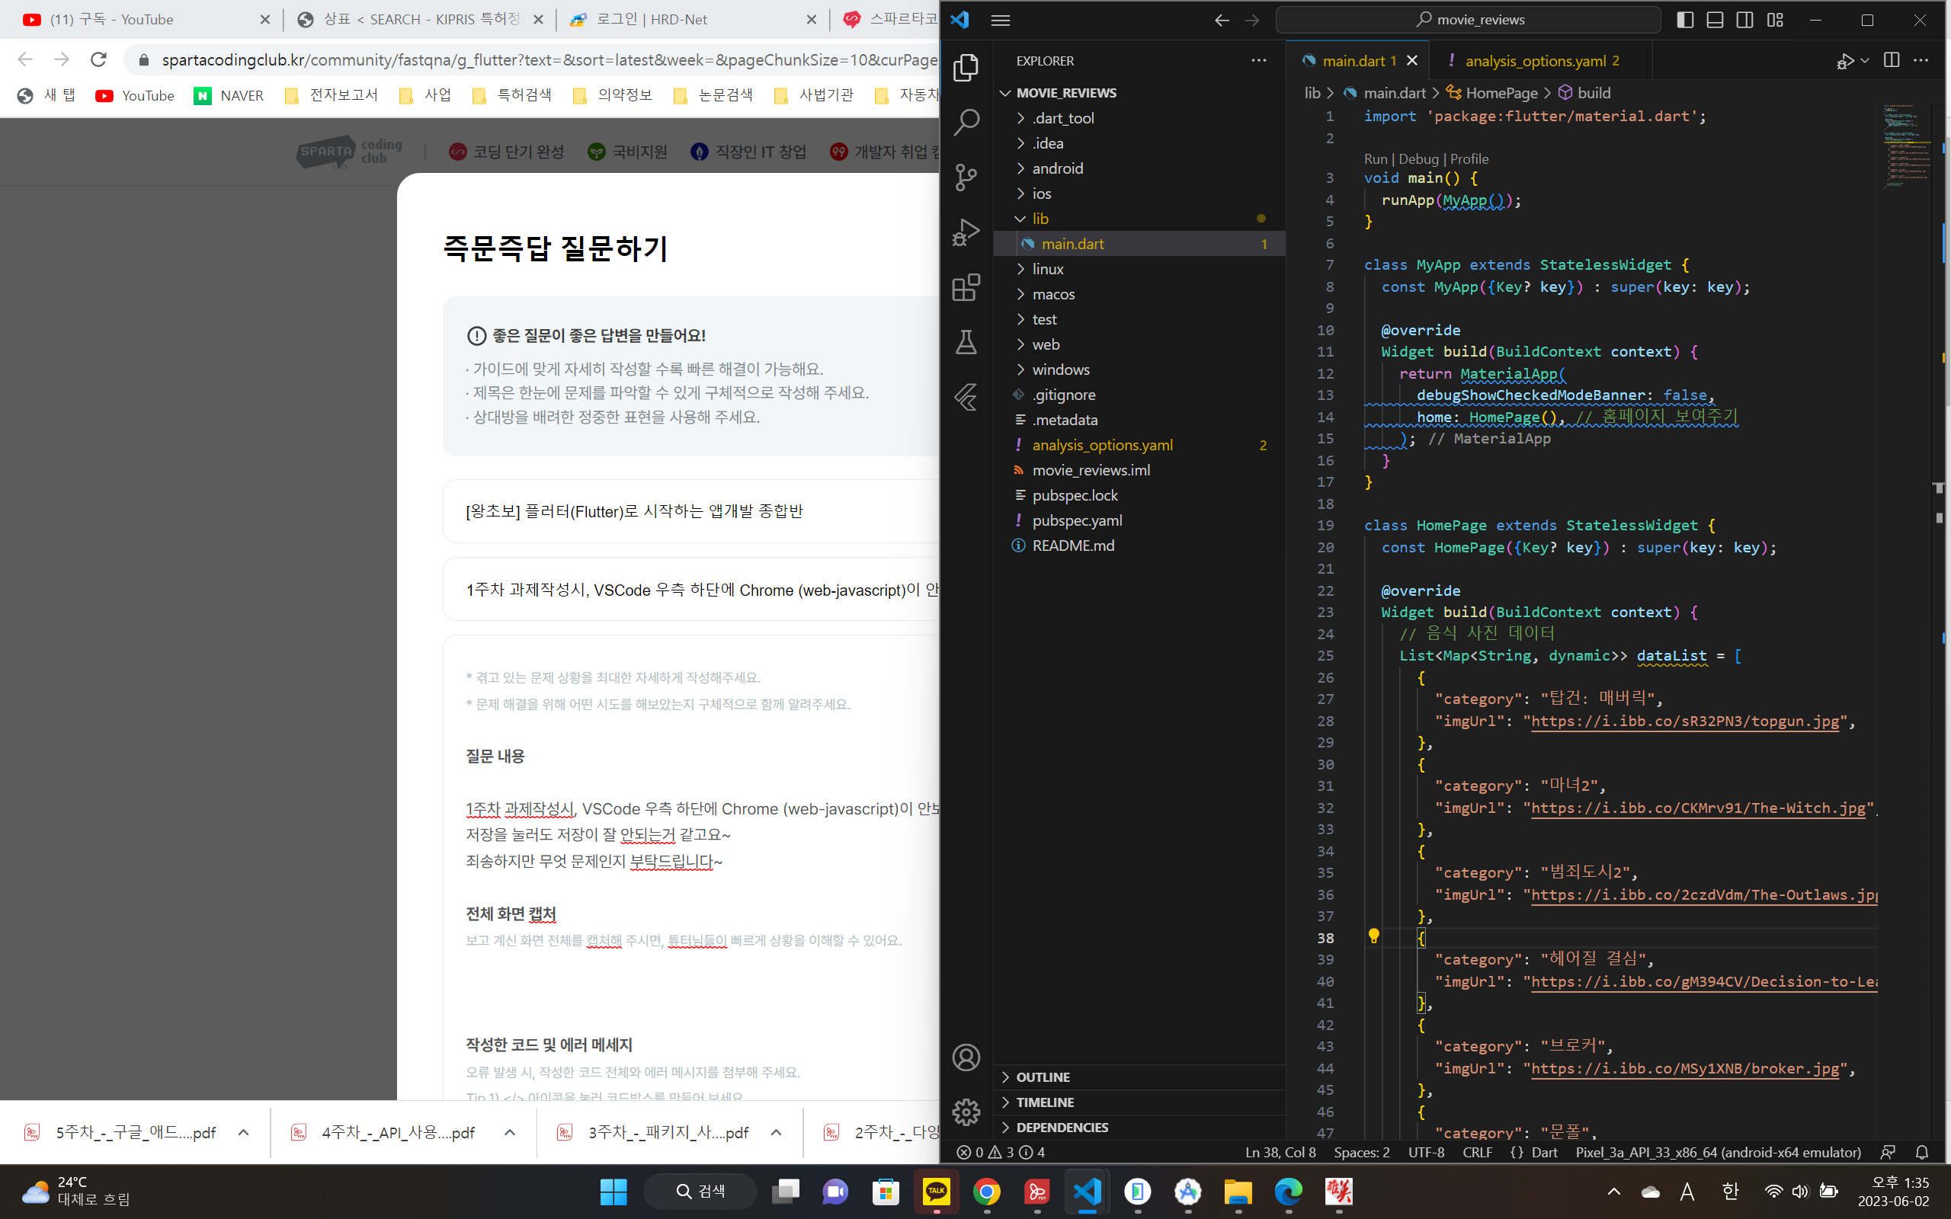This screenshot has height=1219, width=1951.
Task: Expand the windows folder
Action: [x=1139, y=370]
